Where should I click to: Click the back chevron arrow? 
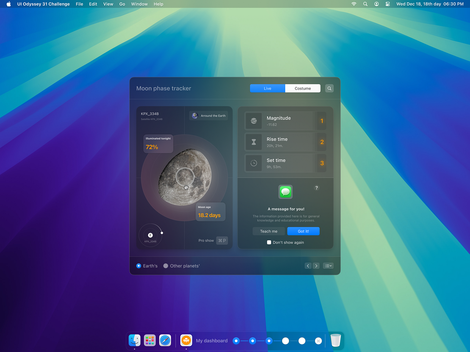308,266
